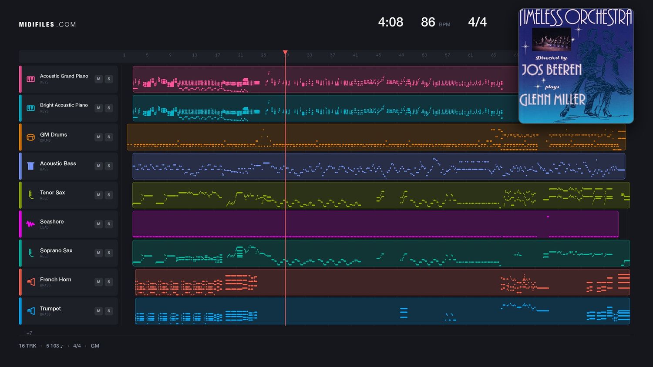
Task: Click the "Acoustic Bass" track name
Action: [58, 163]
